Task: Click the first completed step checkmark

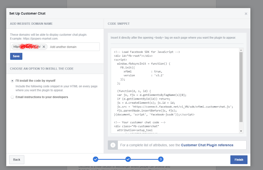Action: tap(96, 159)
